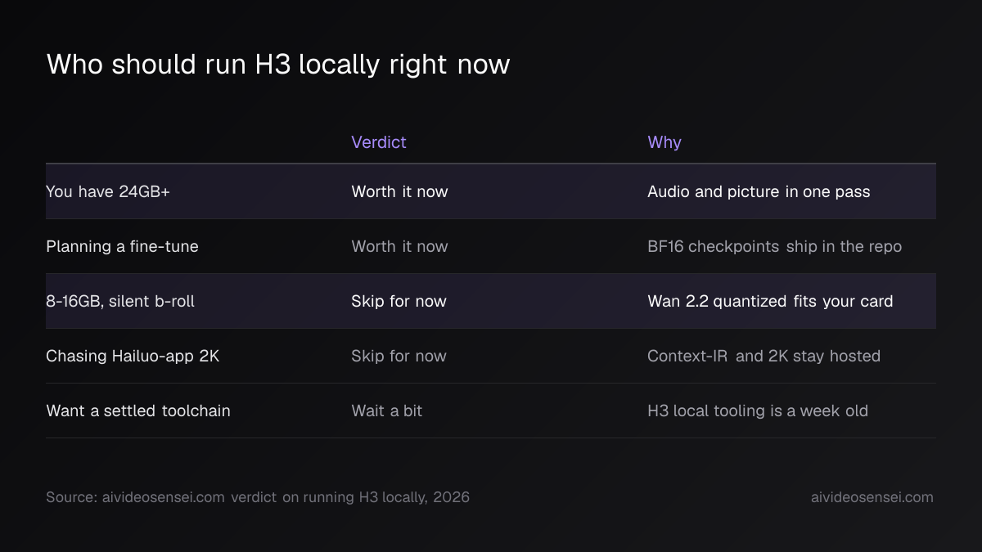Click the title 'Who should run H3 locally right now'
Image resolution: width=982 pixels, height=552 pixels.
(x=278, y=64)
